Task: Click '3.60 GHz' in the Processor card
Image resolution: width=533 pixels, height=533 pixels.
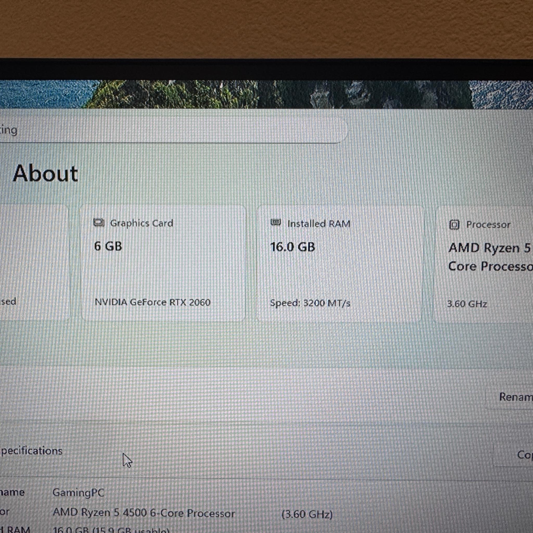Action: [x=467, y=304]
